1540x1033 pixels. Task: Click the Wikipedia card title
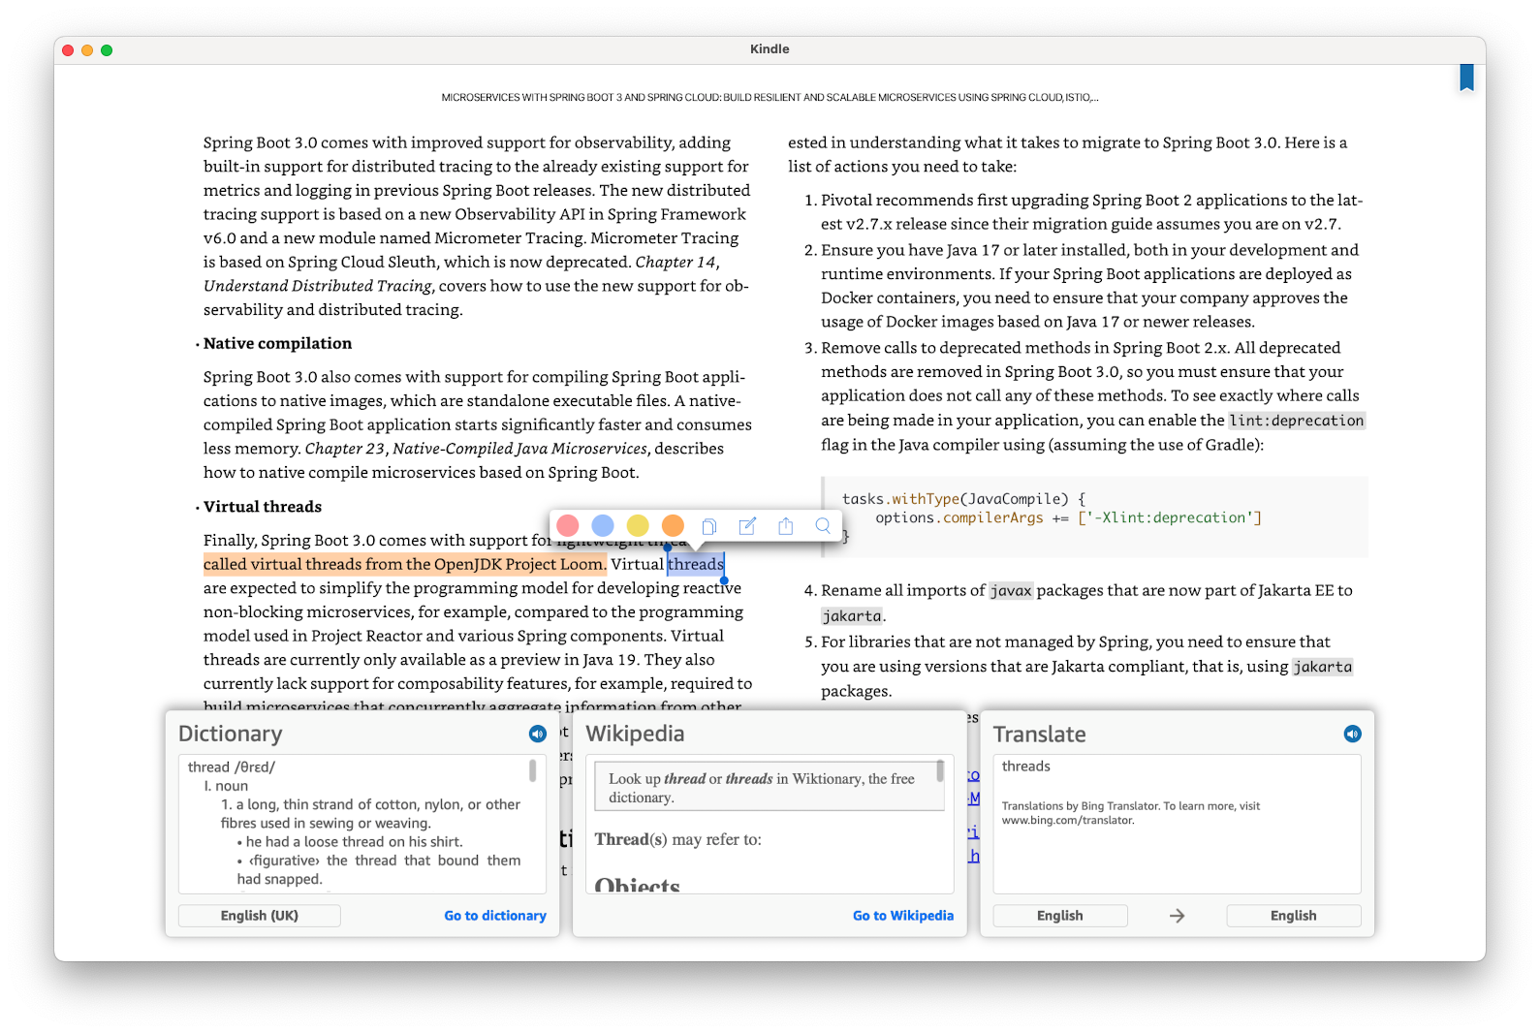point(636,734)
